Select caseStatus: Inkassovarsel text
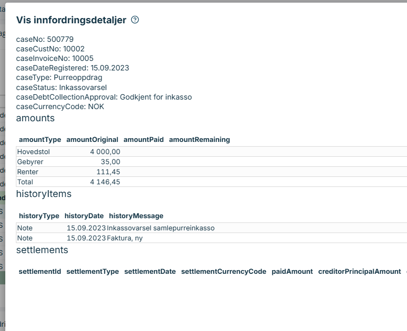The image size is (407, 331). tap(61, 87)
